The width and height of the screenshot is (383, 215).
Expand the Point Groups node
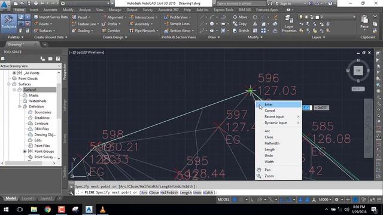click(25, 151)
